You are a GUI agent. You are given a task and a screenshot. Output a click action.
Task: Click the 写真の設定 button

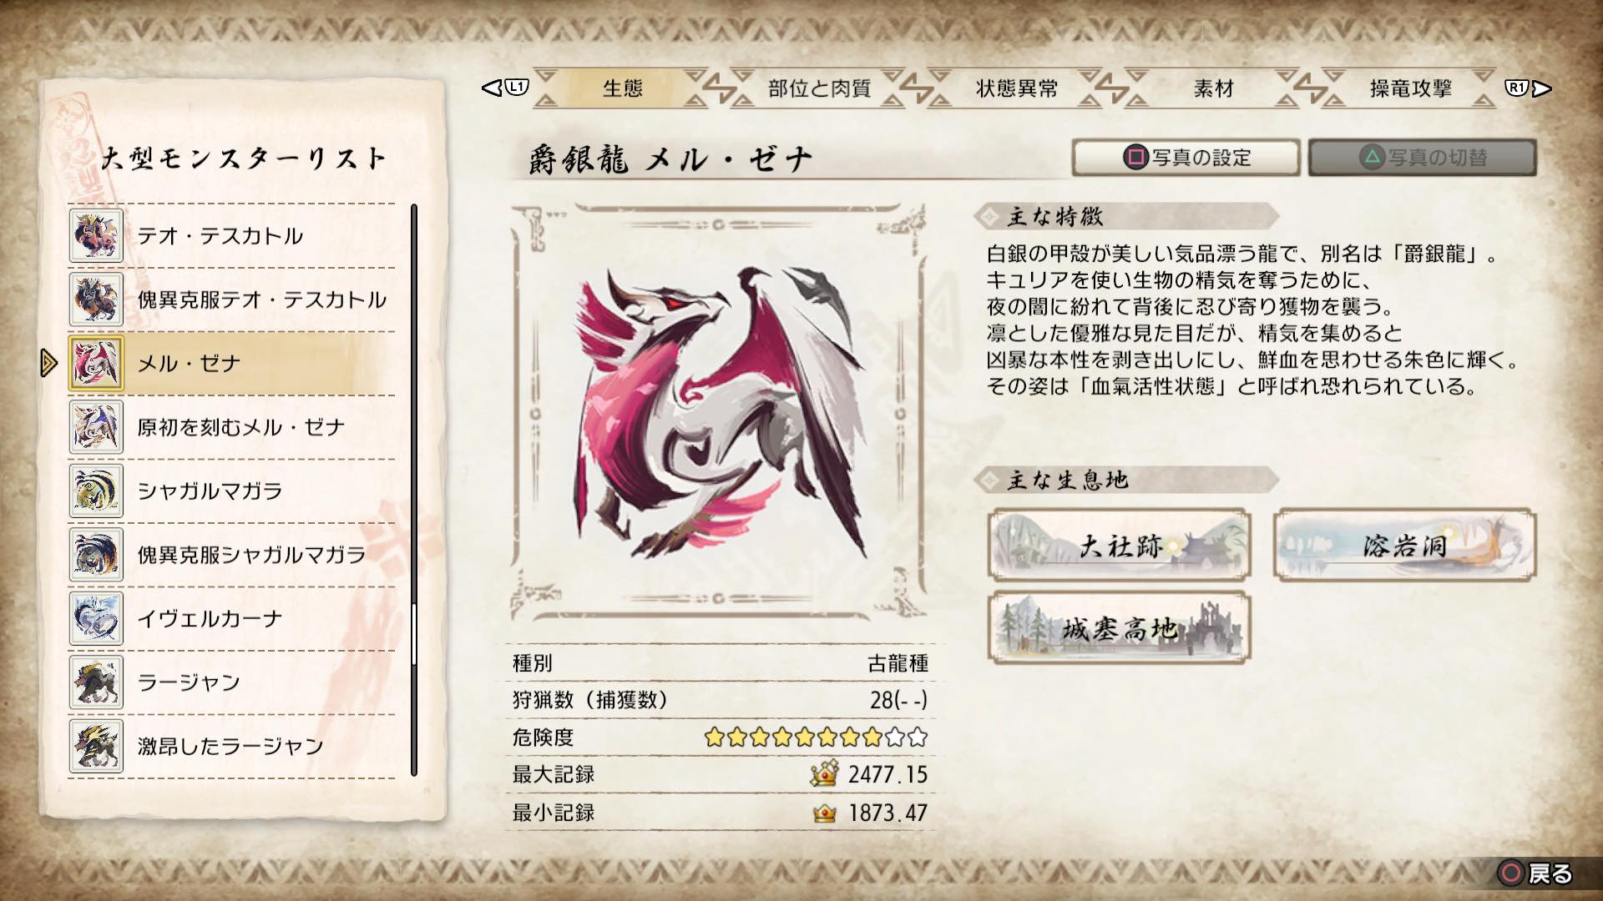pos(1186,157)
